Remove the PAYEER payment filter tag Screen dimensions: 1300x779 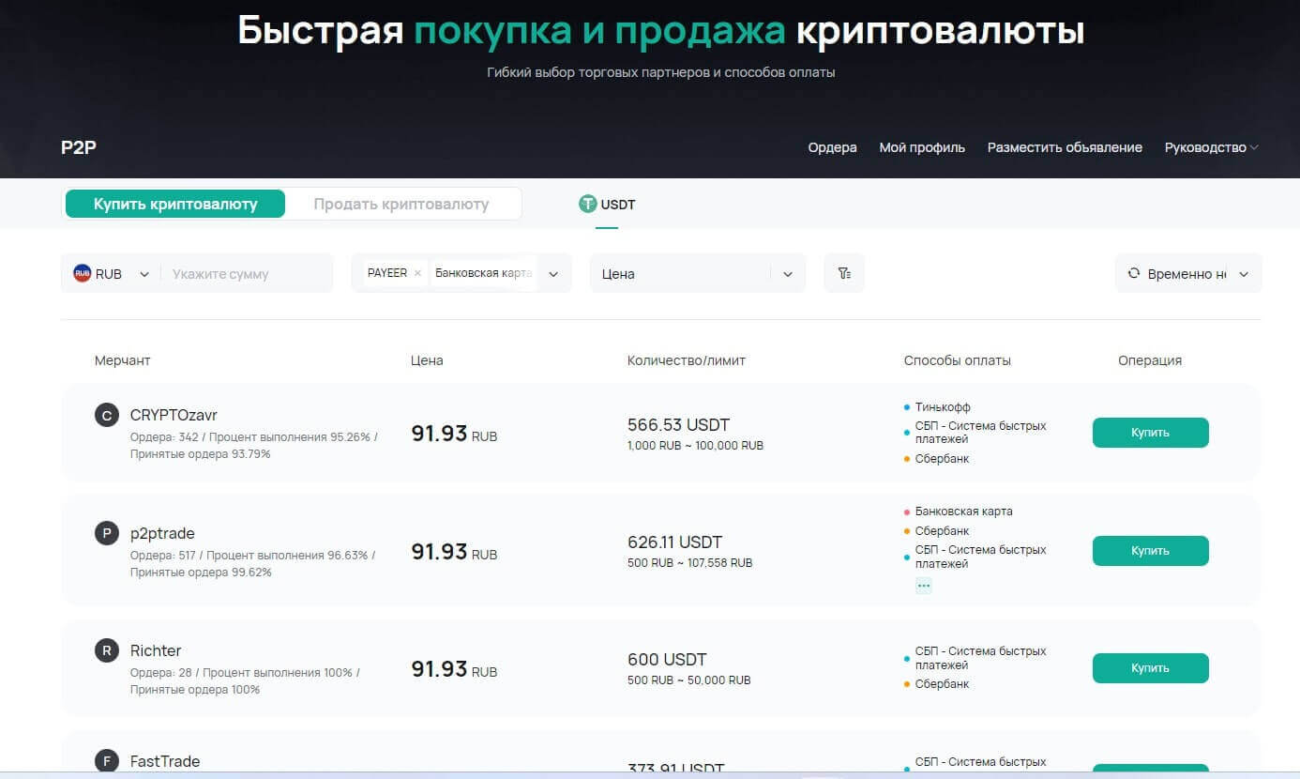tap(417, 273)
